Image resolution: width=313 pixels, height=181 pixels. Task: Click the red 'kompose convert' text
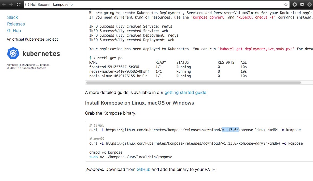pyautogui.click(x=208, y=17)
